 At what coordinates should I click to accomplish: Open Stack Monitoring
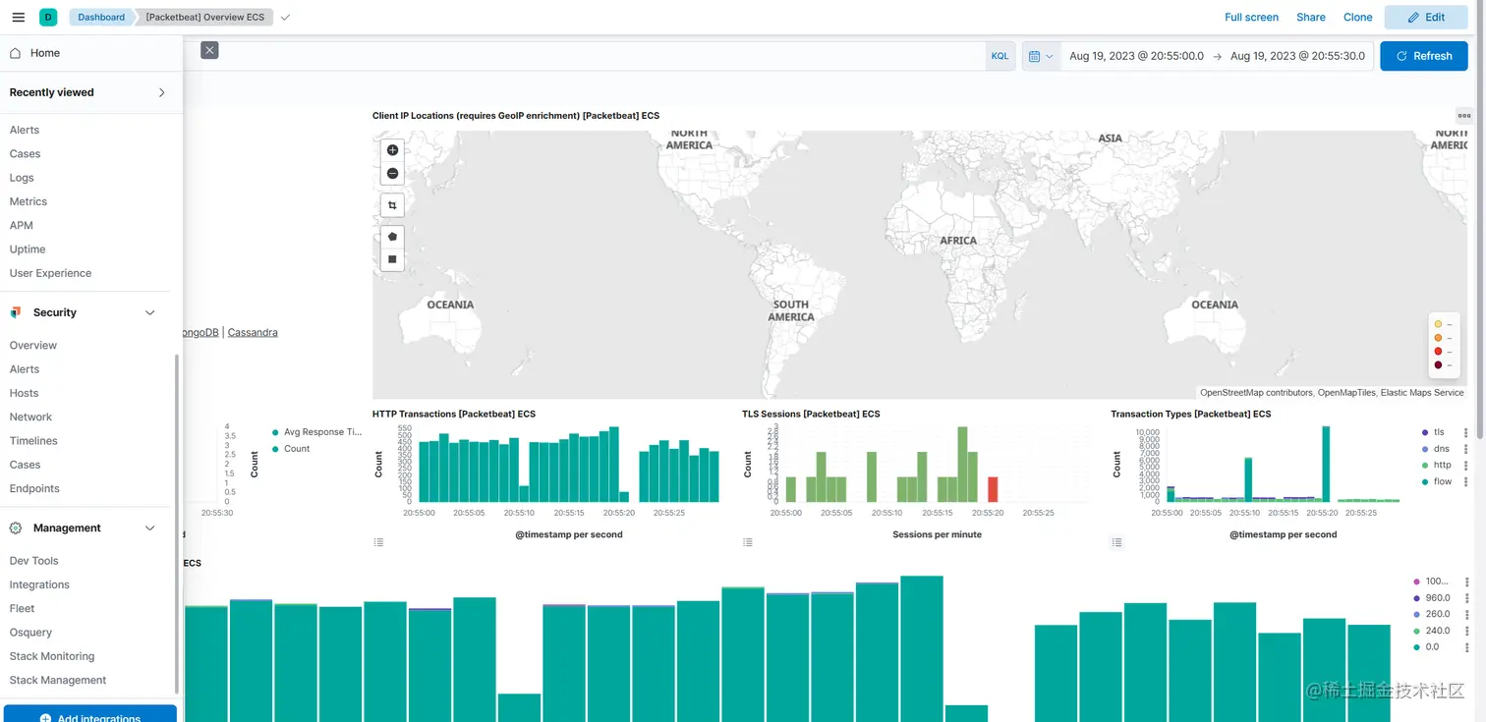pyautogui.click(x=52, y=656)
